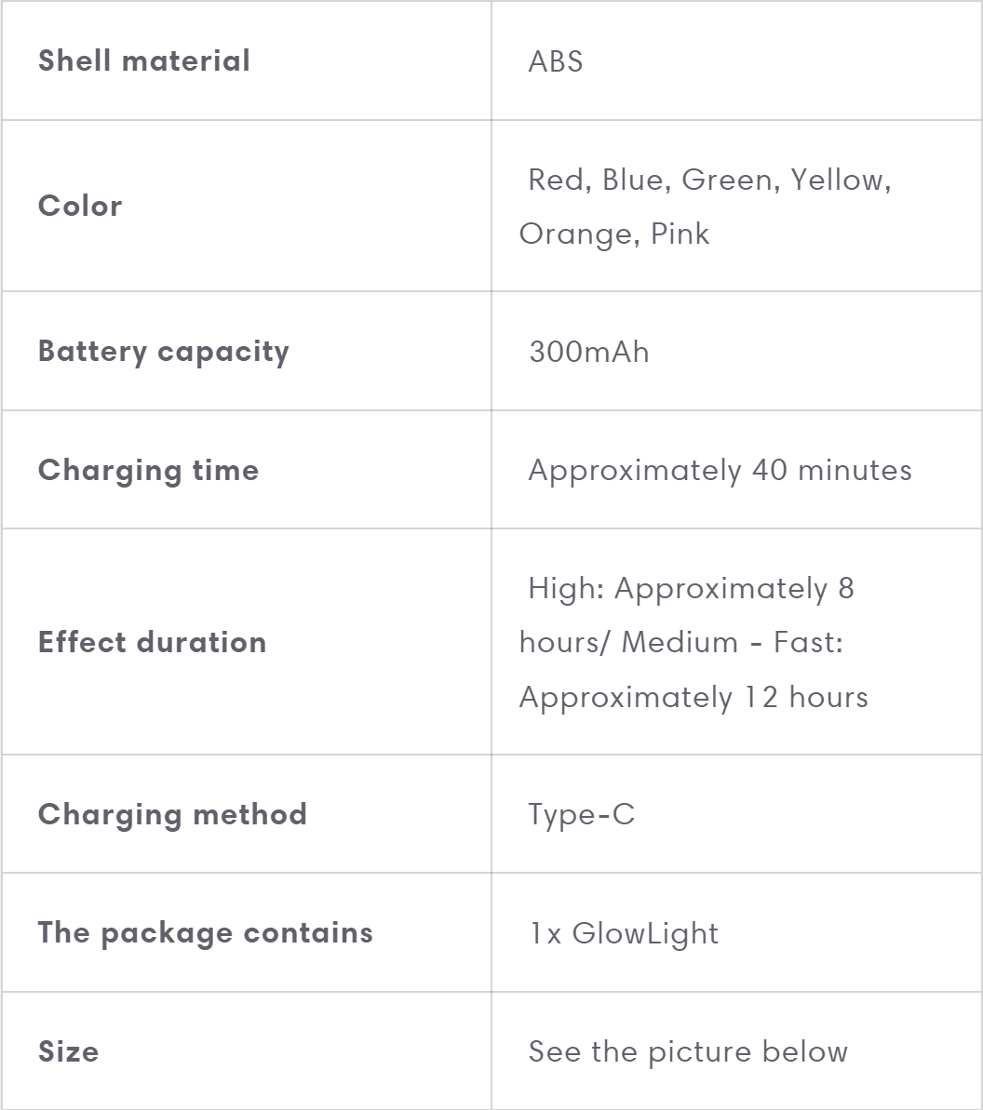Click Approximately 40 minutes text
This screenshot has height=1110, width=983.
(720, 470)
